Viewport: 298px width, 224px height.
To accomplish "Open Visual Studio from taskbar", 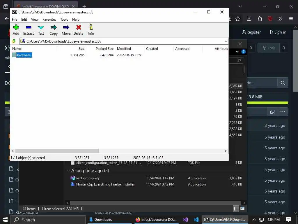I will (185, 220).
